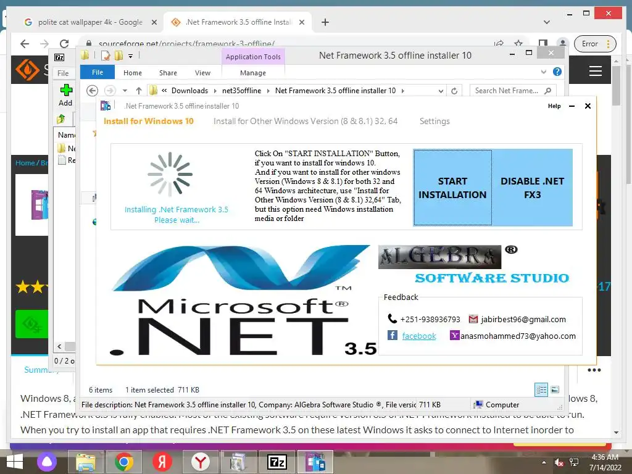This screenshot has height=474, width=632.
Task: Open Explorer recent locations dropdown
Action: tap(125, 91)
